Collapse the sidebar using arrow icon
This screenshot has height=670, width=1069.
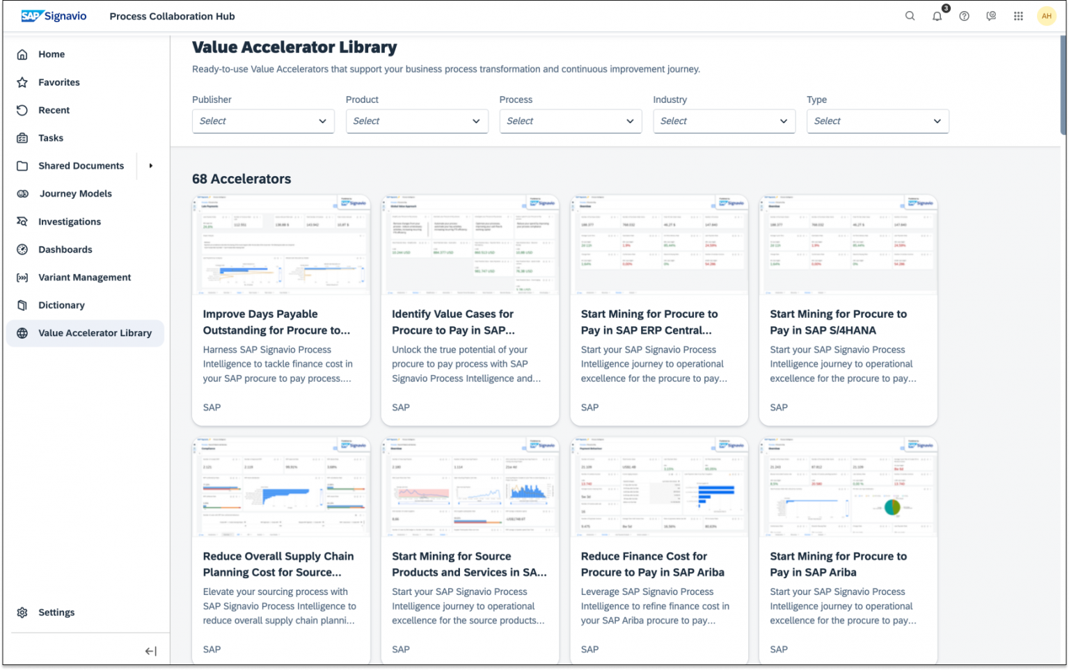click(150, 651)
